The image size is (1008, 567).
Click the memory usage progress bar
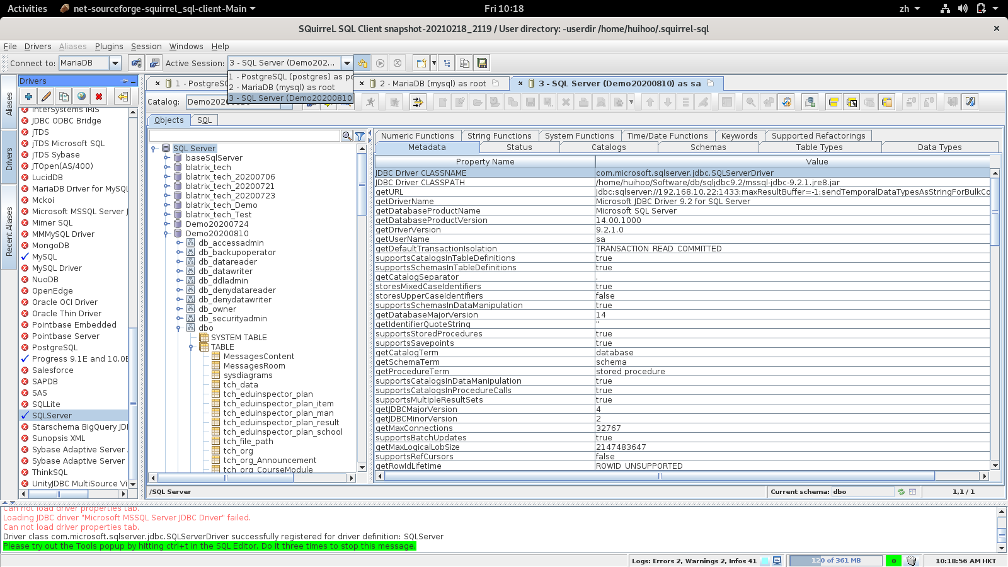point(835,561)
